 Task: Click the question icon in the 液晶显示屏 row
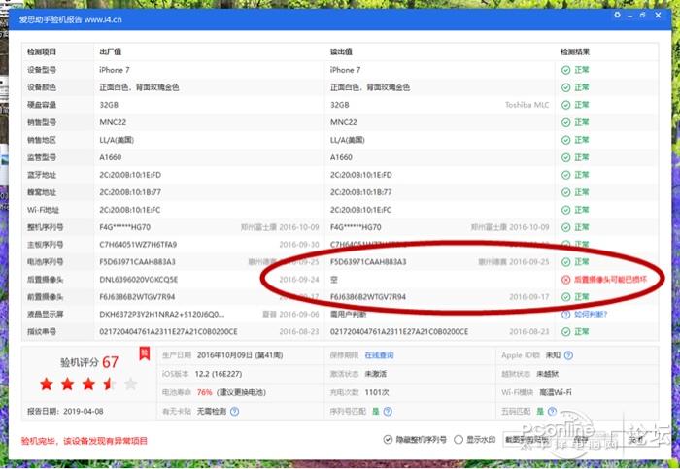(565, 315)
